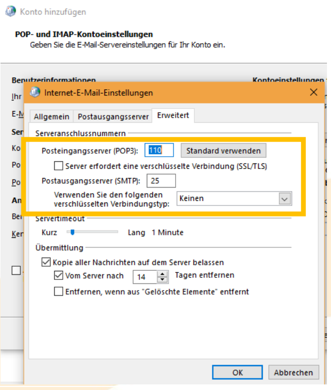Uncheck Kopie aller Nachrichten auf dem Server belassen
Screen dimensions: 331x390
46,263
